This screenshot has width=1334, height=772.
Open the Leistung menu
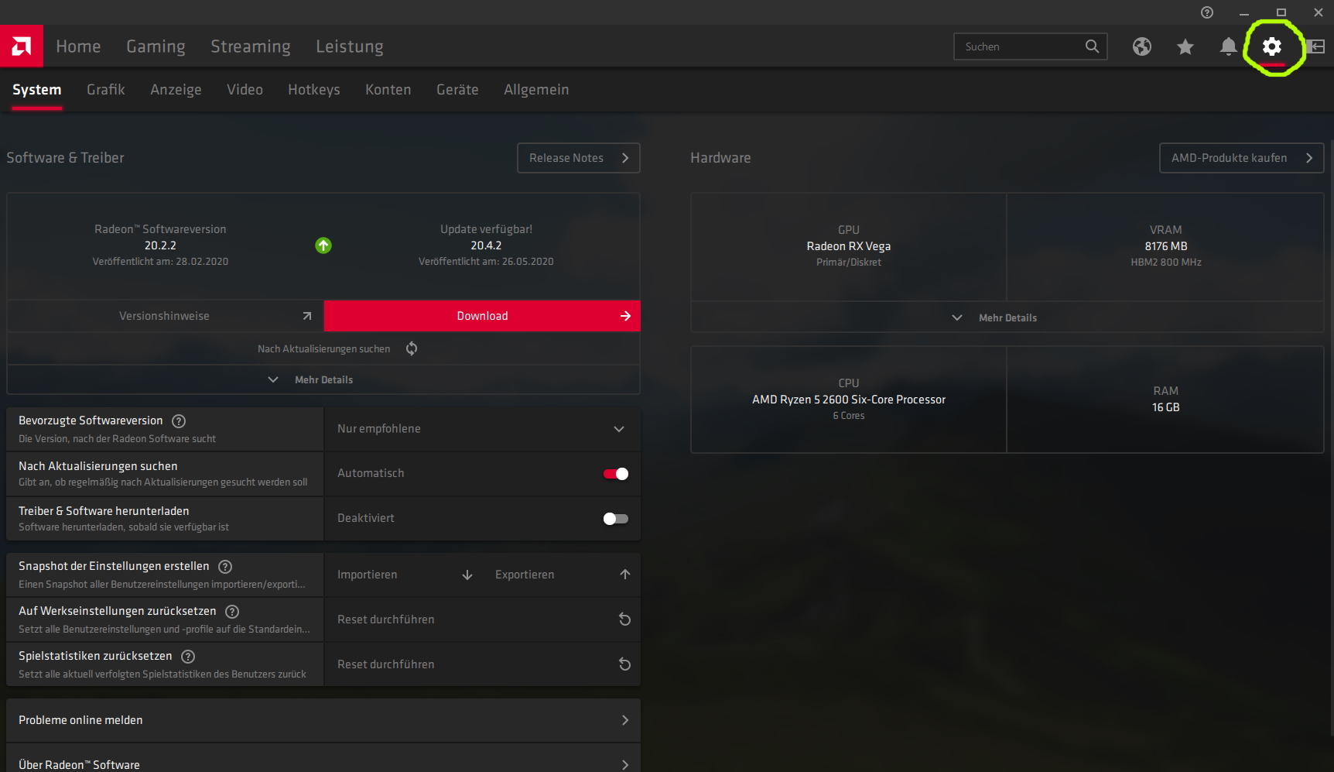click(x=350, y=46)
